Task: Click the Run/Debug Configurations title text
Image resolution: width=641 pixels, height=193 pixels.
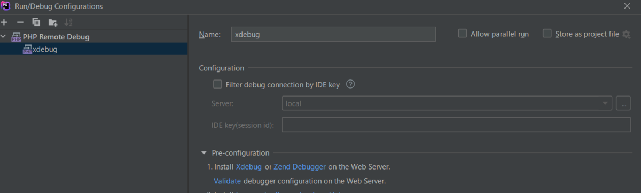Action: [x=59, y=6]
